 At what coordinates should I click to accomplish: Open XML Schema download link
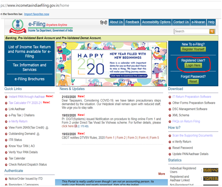point(181,115)
